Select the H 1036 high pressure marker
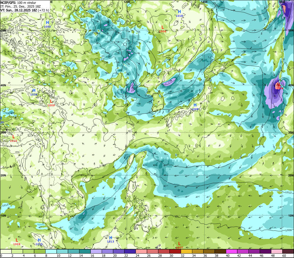 (34, 92)
